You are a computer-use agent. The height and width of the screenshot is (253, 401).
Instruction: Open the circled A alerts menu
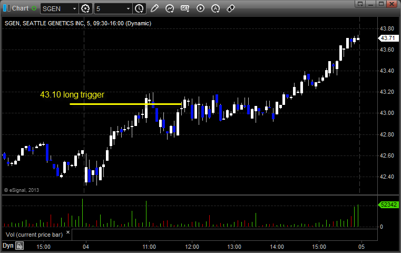(216, 8)
